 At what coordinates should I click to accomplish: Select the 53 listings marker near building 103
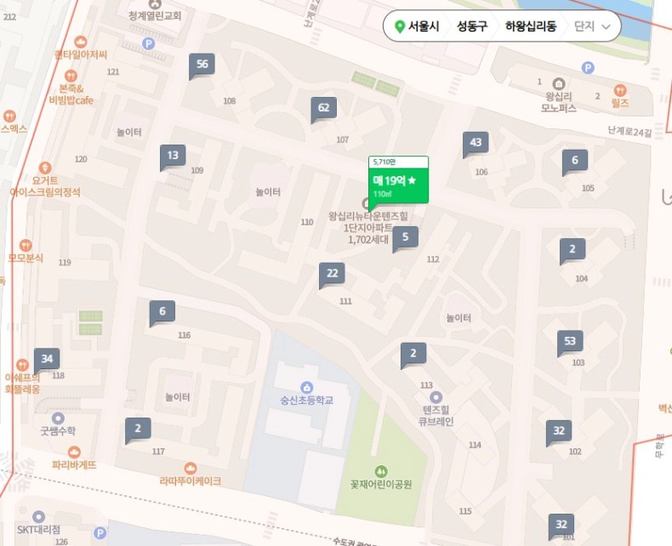(570, 342)
